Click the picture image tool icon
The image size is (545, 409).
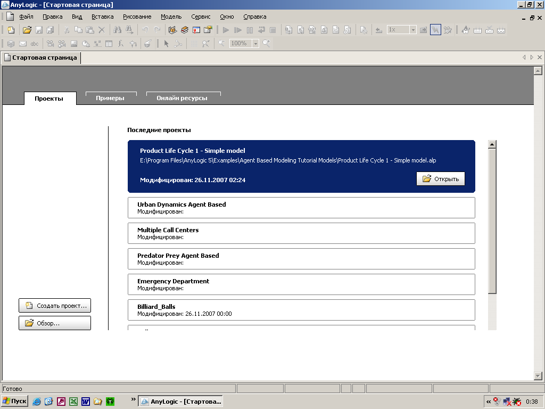point(74,44)
